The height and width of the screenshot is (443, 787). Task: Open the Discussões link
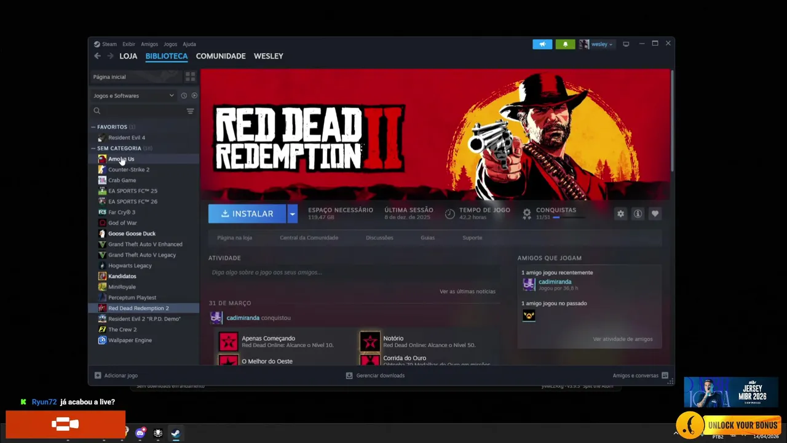tap(379, 237)
